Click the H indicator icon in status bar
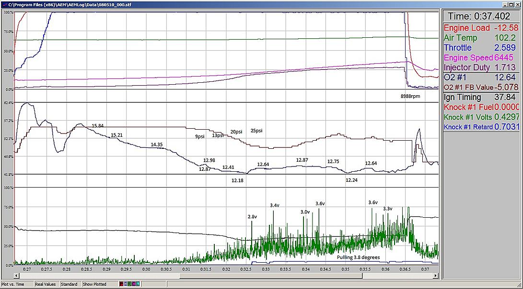 click(x=126, y=284)
